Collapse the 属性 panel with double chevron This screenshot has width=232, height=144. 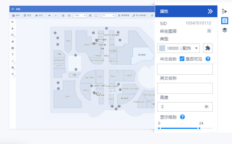[210, 11]
